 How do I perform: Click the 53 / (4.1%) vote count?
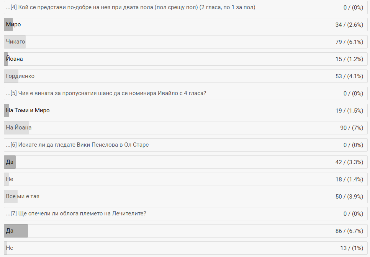pyautogui.click(x=349, y=76)
